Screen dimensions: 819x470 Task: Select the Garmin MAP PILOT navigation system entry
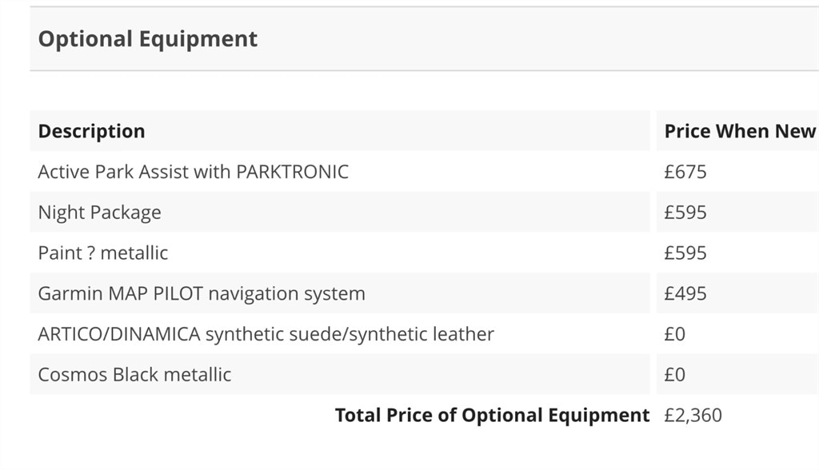(202, 294)
